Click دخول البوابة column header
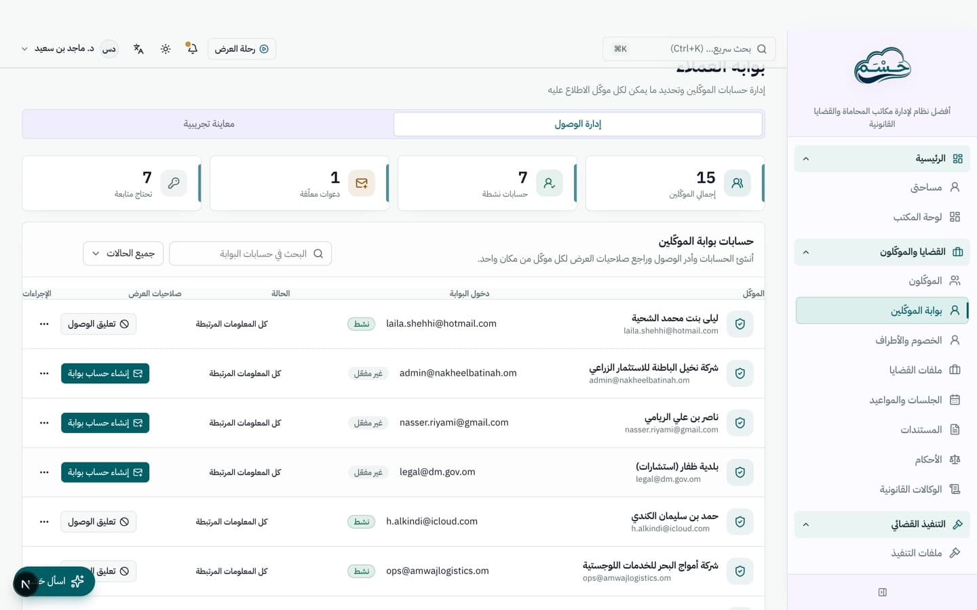 pos(470,293)
